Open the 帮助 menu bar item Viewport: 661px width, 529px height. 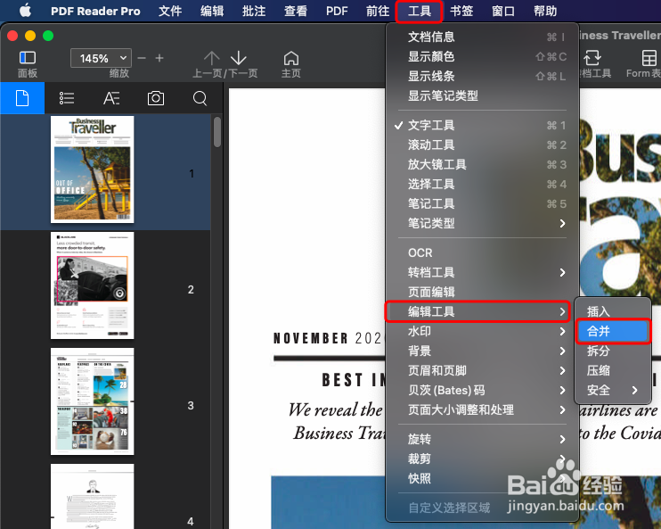pos(545,11)
